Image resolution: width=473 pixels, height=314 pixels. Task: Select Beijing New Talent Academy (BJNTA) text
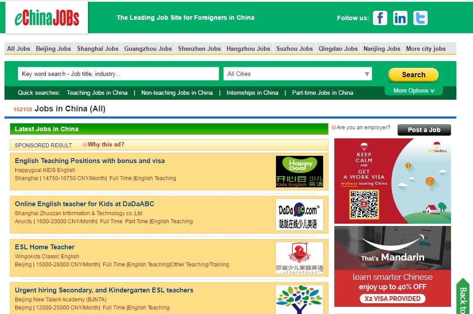pyautogui.click(x=61, y=300)
